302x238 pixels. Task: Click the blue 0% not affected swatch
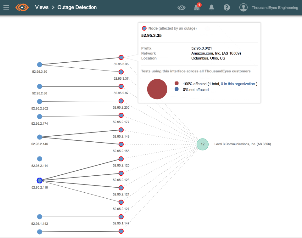(x=176, y=89)
